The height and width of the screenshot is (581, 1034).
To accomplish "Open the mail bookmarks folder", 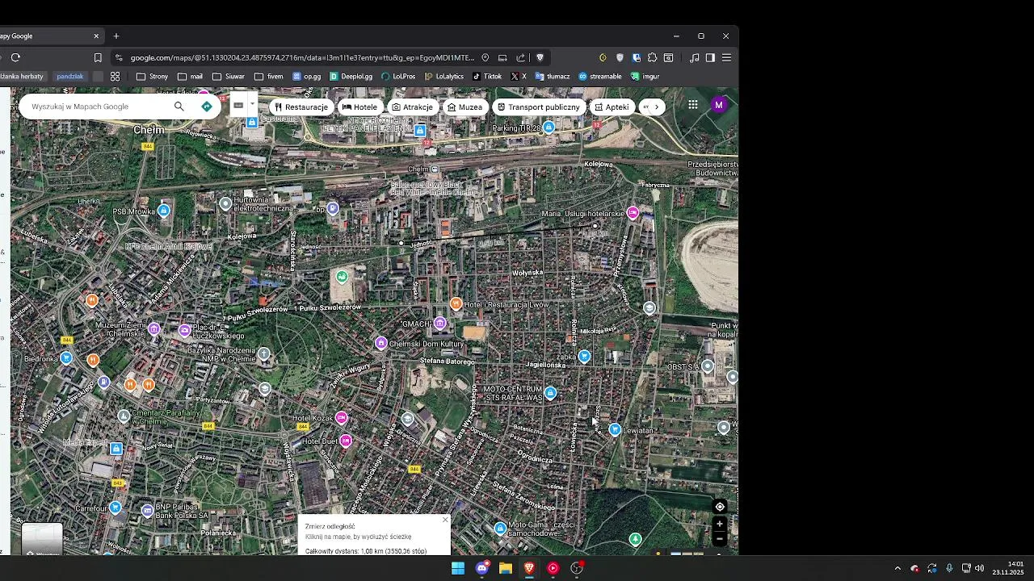I will (190, 77).
